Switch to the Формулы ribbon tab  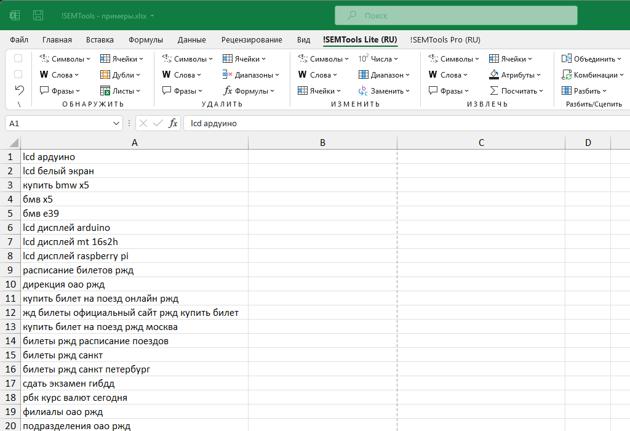click(x=146, y=40)
